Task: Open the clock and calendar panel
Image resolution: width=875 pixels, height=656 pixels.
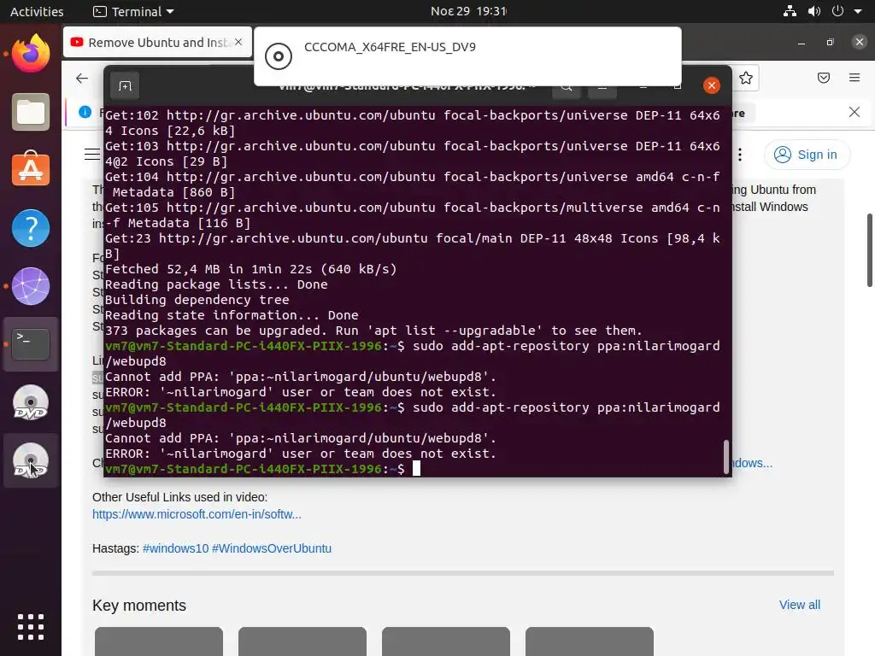Action: (x=469, y=11)
